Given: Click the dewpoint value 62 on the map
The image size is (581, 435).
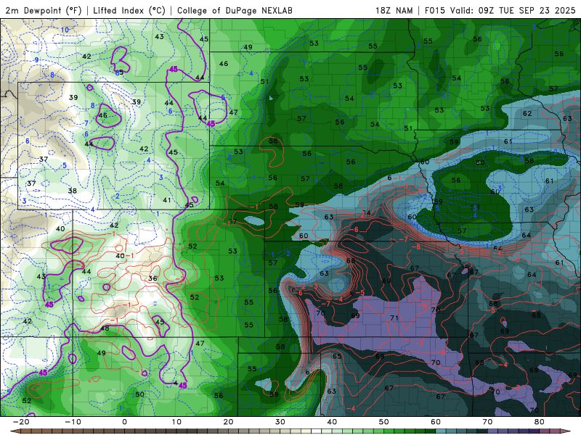Looking at the screenshot, I should pos(527,114).
